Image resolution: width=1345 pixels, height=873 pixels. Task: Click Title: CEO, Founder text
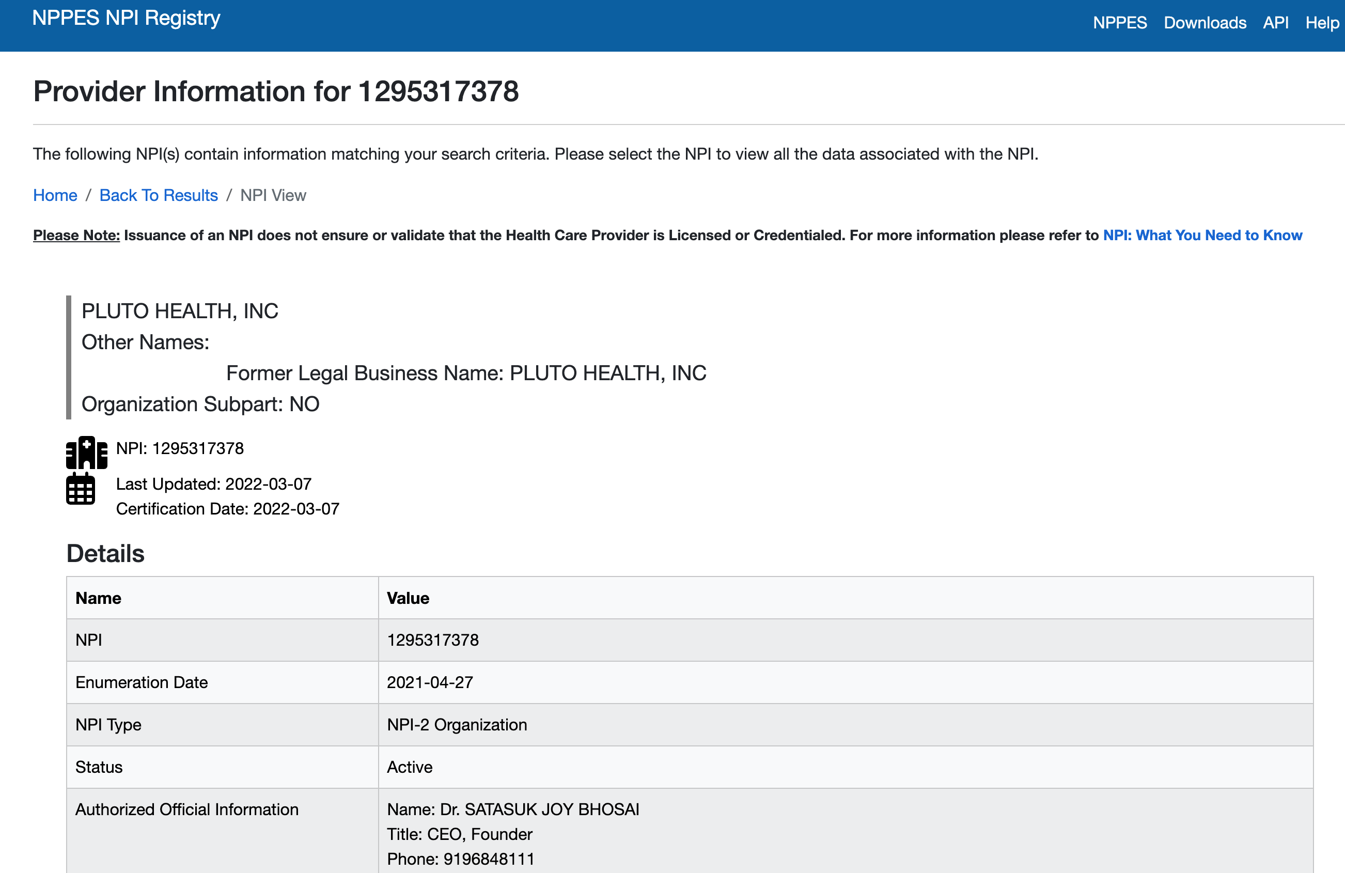click(460, 834)
